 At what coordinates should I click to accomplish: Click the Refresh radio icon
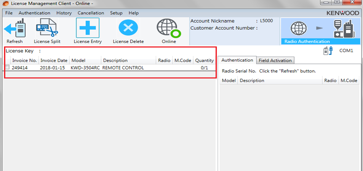click(14, 29)
